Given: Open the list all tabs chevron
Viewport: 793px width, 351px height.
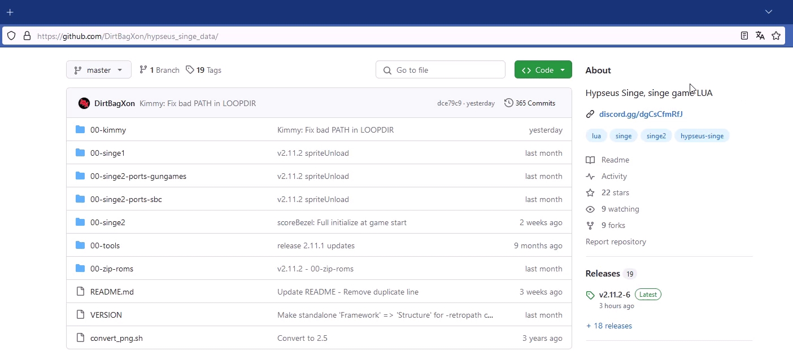Looking at the screenshot, I should [768, 12].
